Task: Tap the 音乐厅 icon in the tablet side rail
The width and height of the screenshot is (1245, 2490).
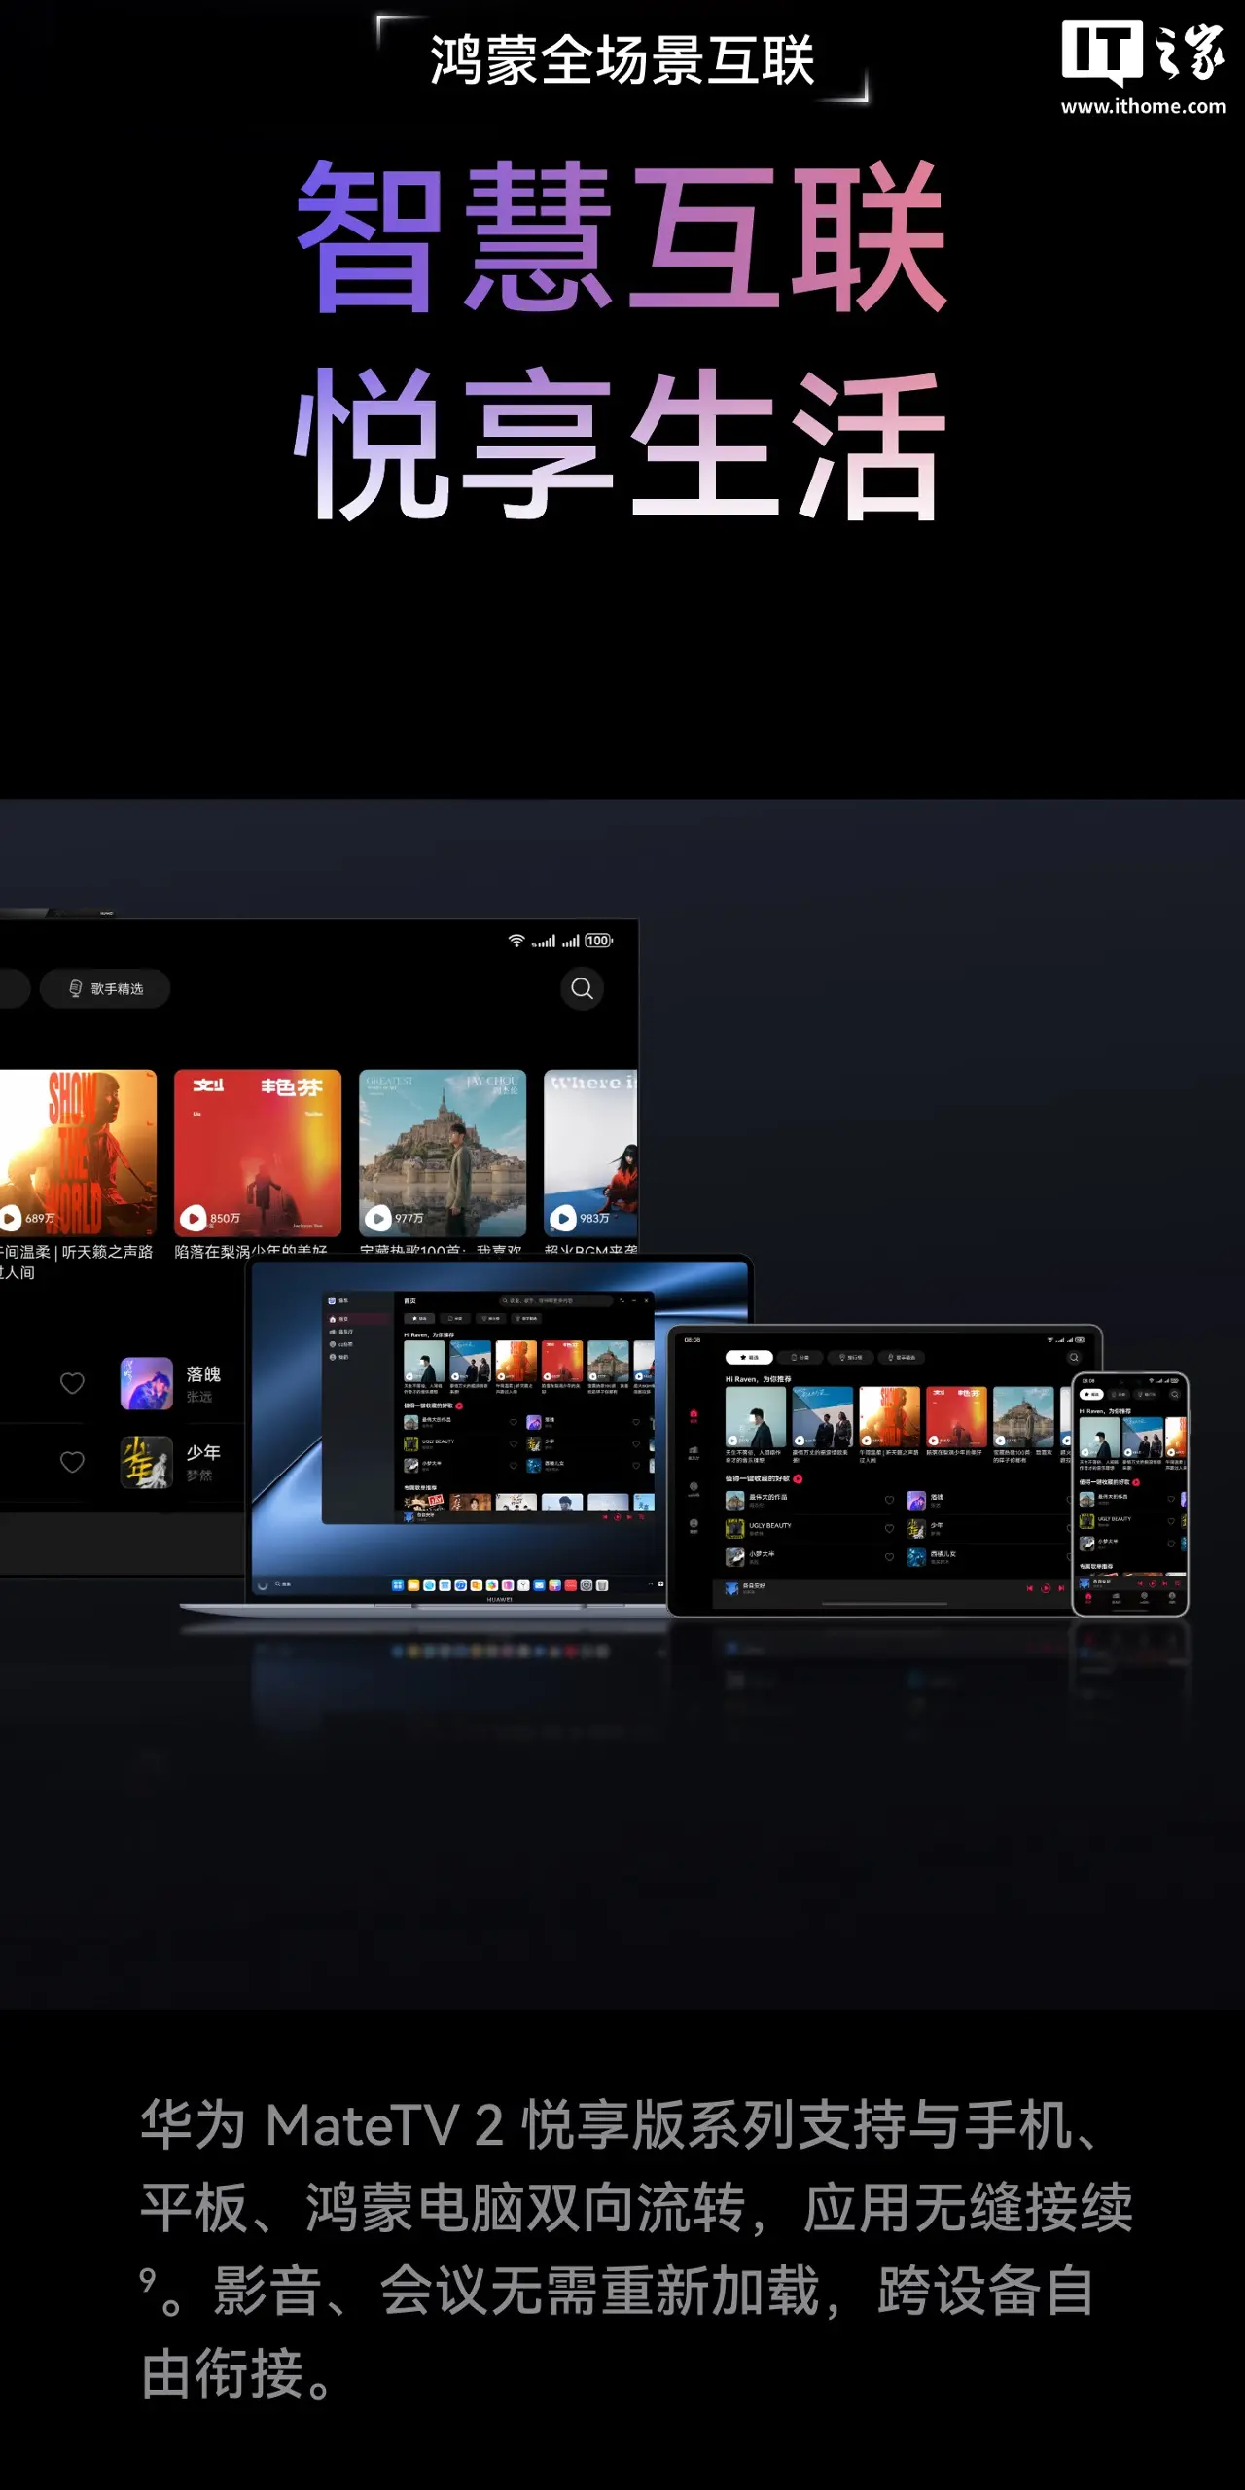Action: 694,1452
